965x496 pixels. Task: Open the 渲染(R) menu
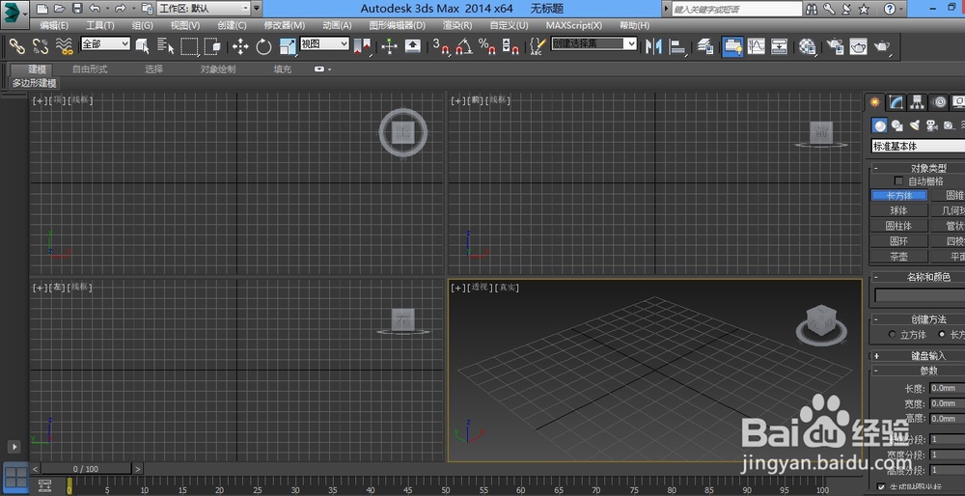(x=457, y=25)
